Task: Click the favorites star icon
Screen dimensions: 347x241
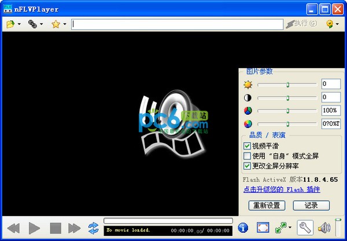Action: pyautogui.click(x=56, y=24)
